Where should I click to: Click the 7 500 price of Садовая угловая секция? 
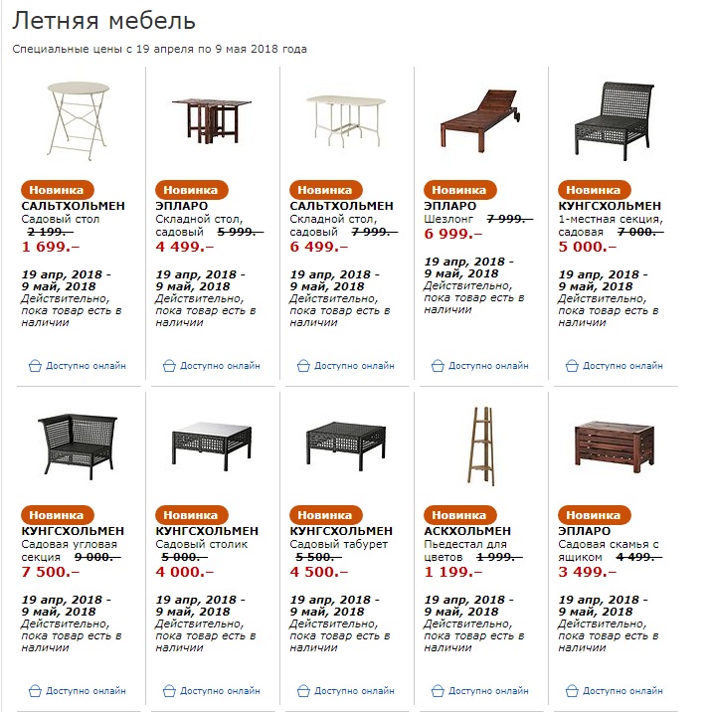click(45, 572)
